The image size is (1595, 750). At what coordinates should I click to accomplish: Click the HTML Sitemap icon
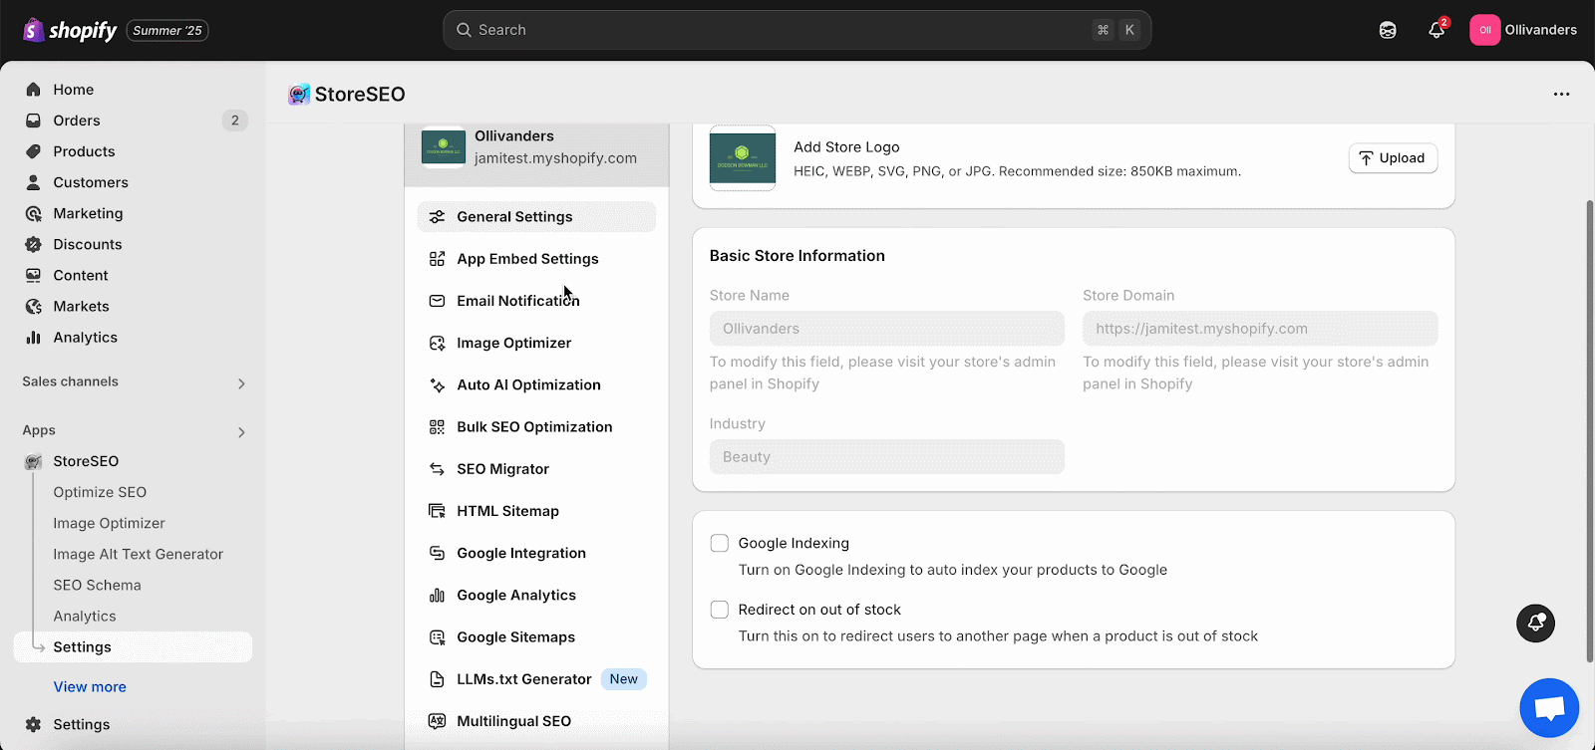click(x=437, y=511)
